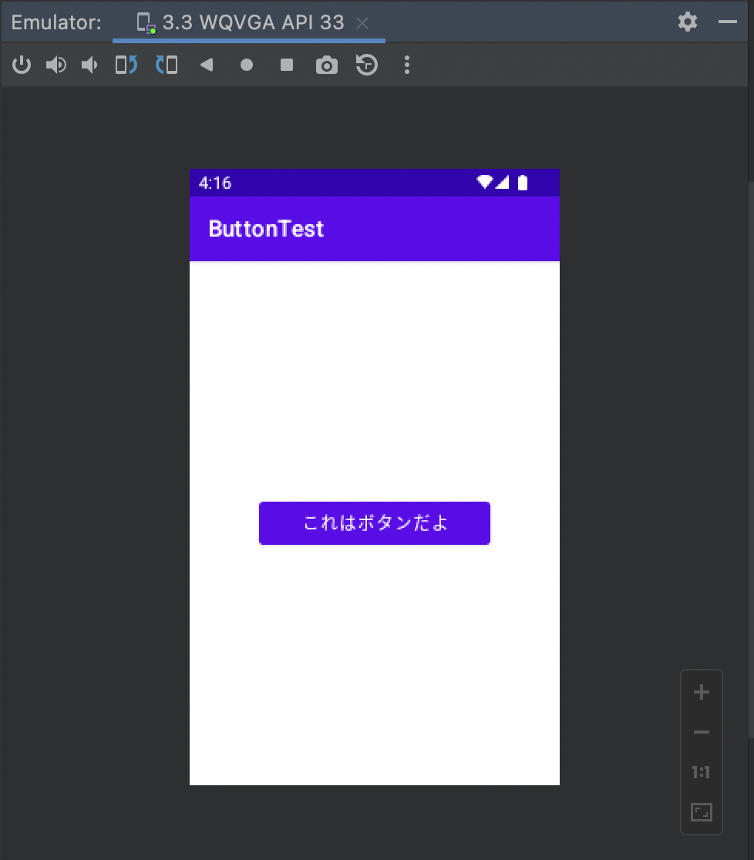Close the 3.3 WQVGA API 33 tab

362,23
